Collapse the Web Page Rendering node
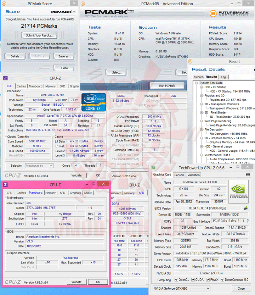Screen dimensions: 255x295 tap(202, 121)
